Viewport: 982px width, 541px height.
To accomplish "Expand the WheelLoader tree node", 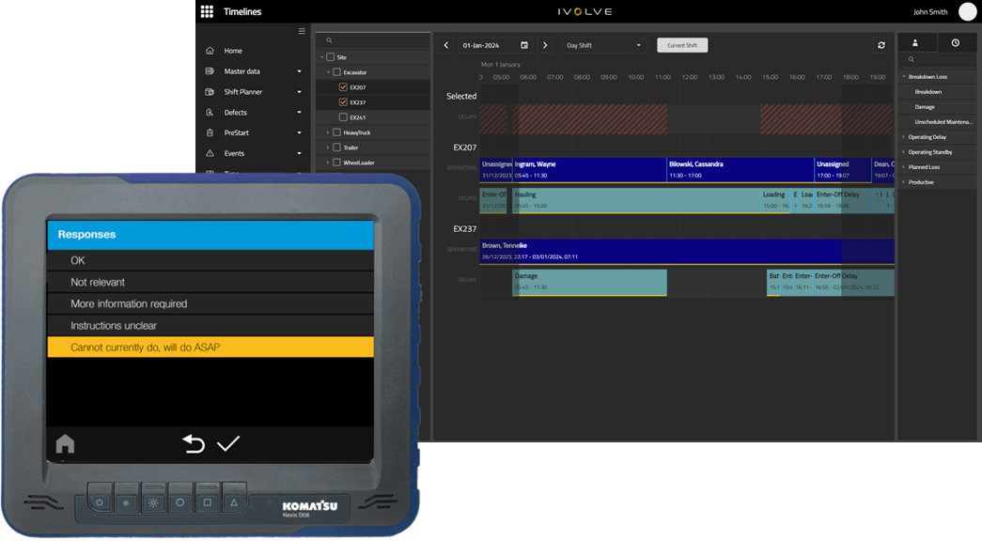I will click(x=328, y=162).
